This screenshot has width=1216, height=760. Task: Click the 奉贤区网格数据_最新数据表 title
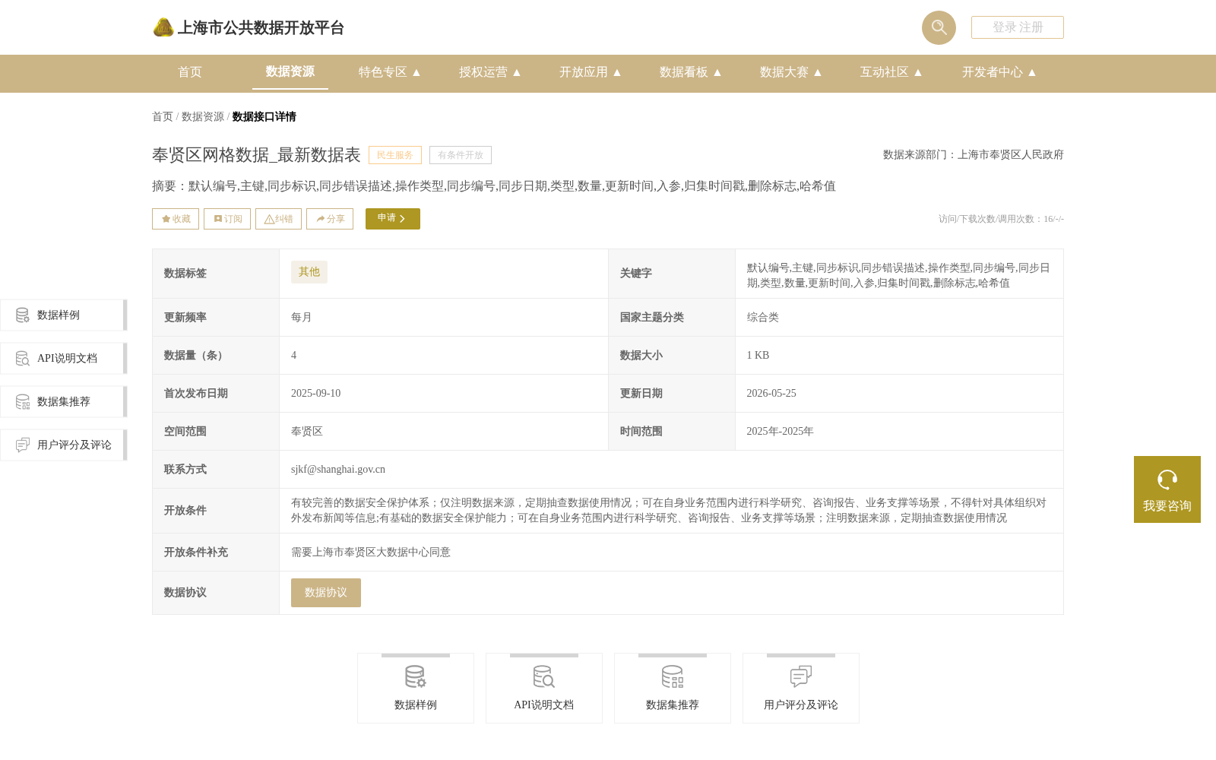coord(256,155)
